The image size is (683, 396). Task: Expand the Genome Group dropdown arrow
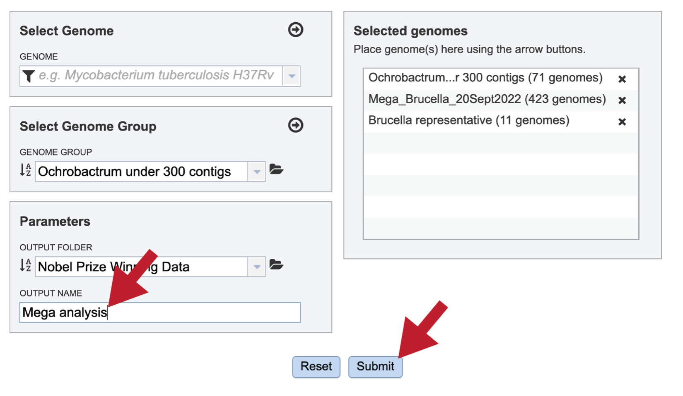257,172
